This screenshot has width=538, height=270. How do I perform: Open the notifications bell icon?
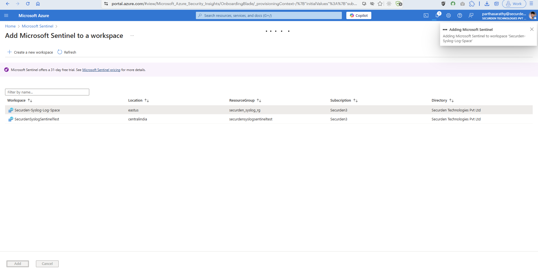[437, 15]
